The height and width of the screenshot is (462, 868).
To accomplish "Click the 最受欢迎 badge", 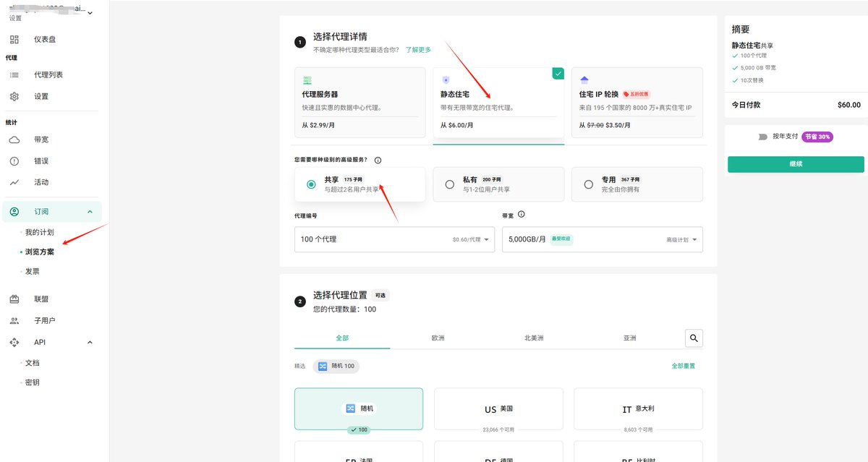I will point(561,239).
